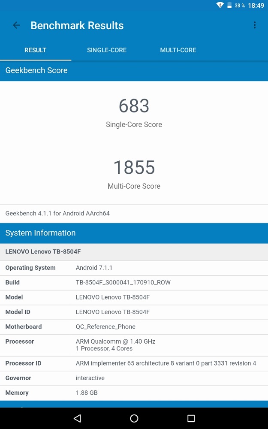Tap 1 Processor, 4 Cores

coord(104,348)
